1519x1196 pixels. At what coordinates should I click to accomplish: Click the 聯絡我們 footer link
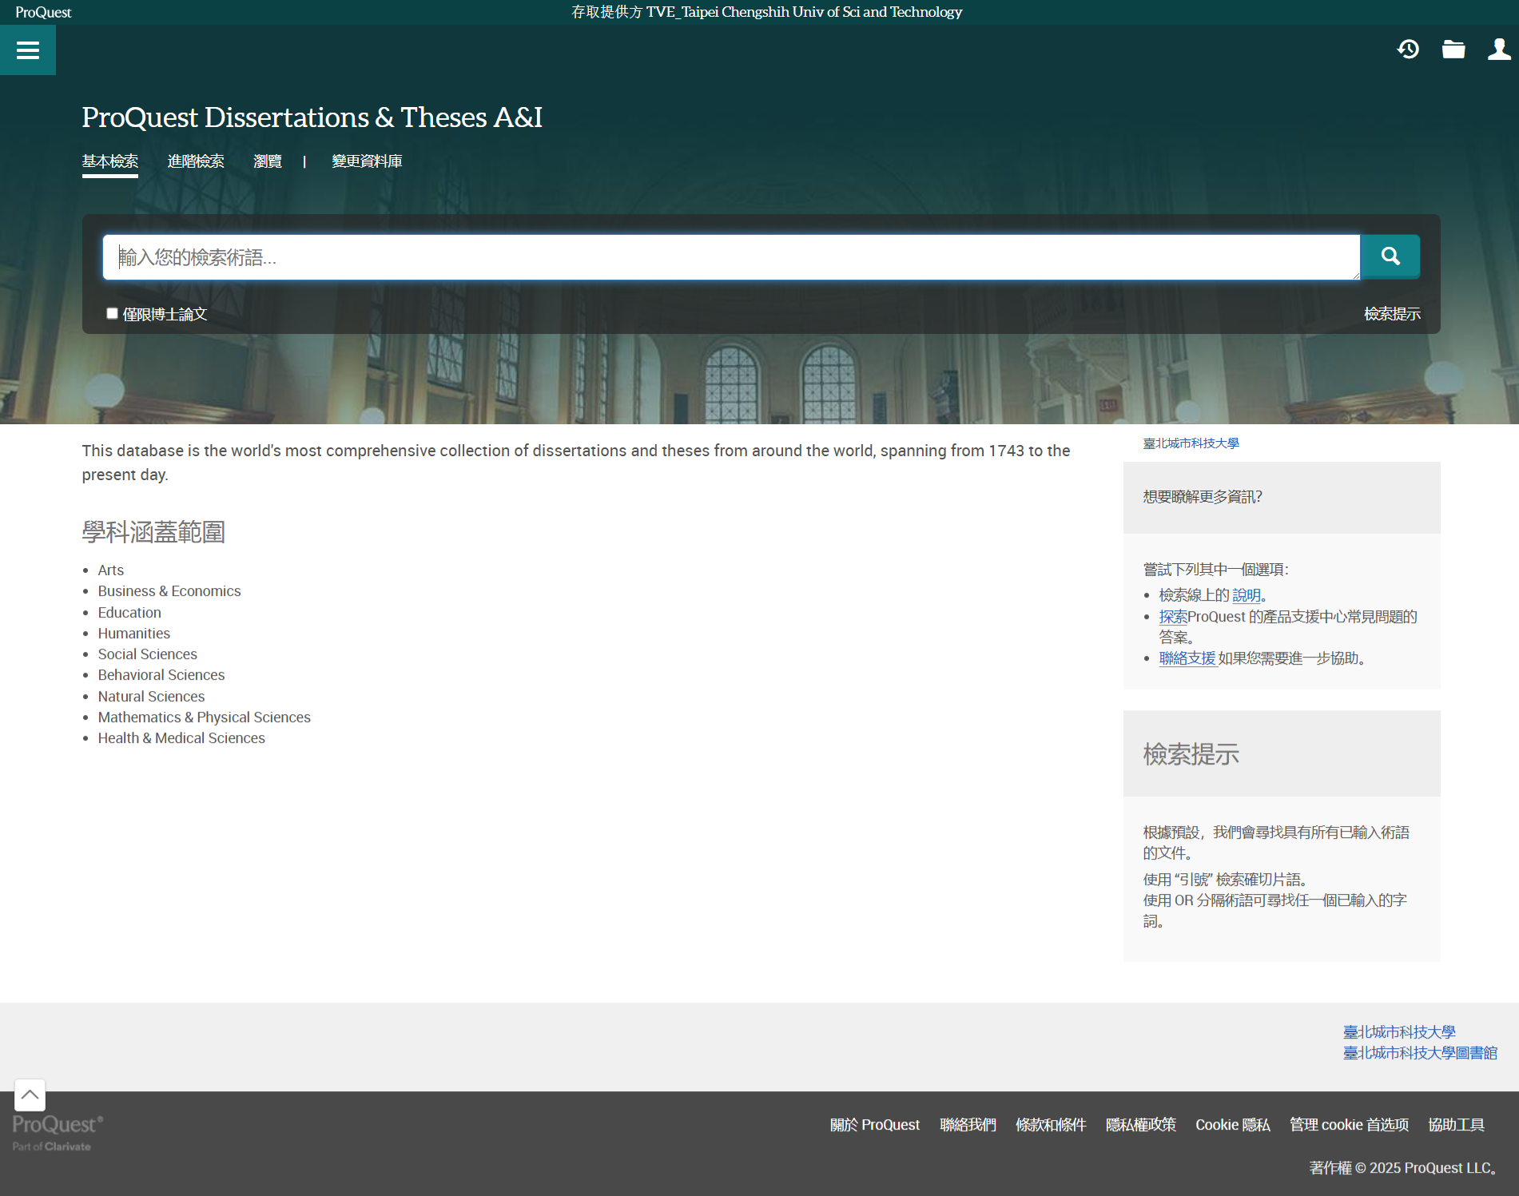coord(968,1125)
